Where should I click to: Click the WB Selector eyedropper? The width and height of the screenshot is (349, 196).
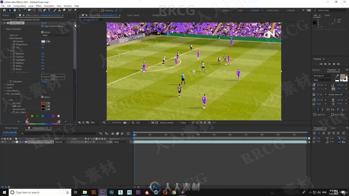48,41
